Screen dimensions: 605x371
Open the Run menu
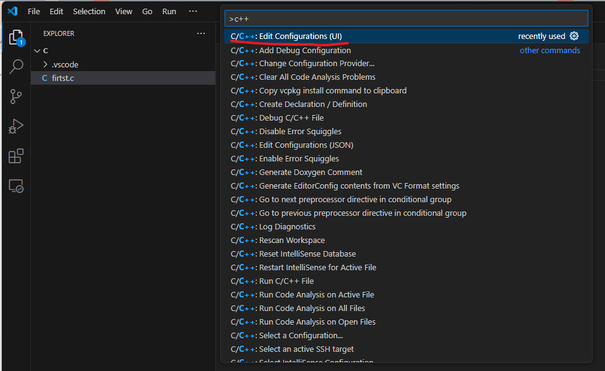point(169,12)
